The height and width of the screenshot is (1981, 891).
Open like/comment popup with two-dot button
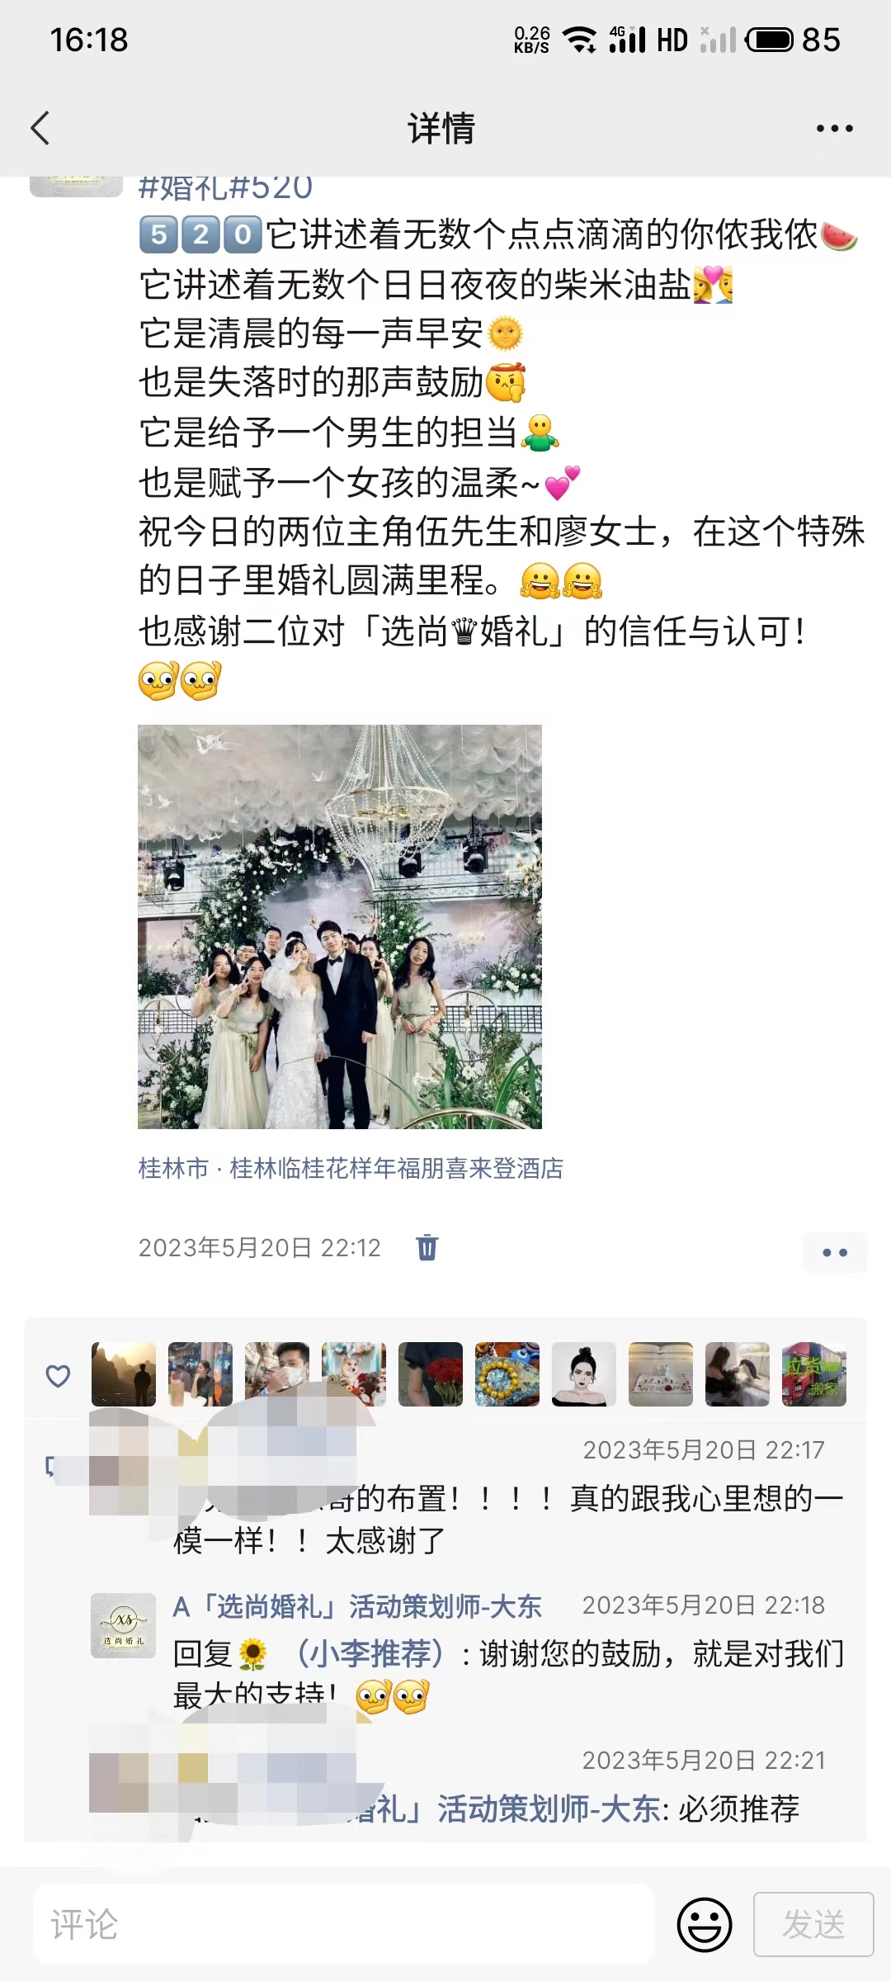835,1252
